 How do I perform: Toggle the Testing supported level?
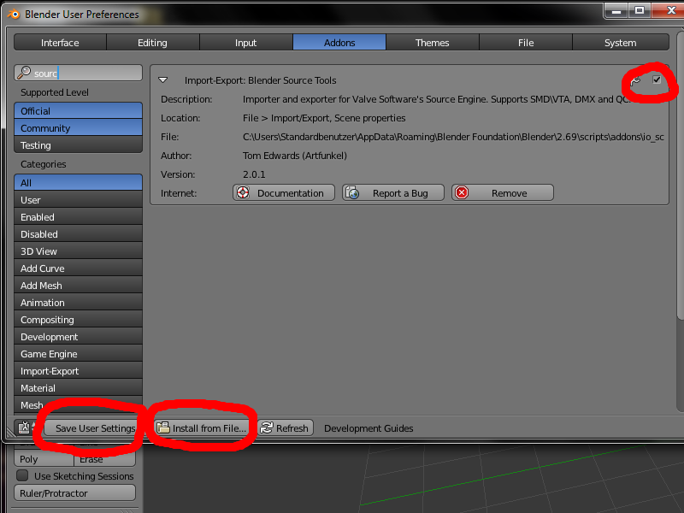click(x=78, y=144)
